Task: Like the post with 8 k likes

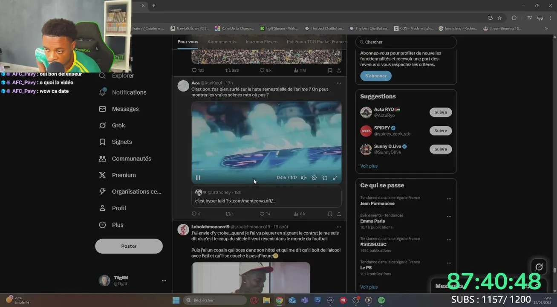Action: (262, 70)
